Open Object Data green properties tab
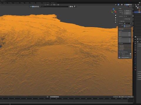The height and width of the screenshot is (105, 141). tap(135, 65)
